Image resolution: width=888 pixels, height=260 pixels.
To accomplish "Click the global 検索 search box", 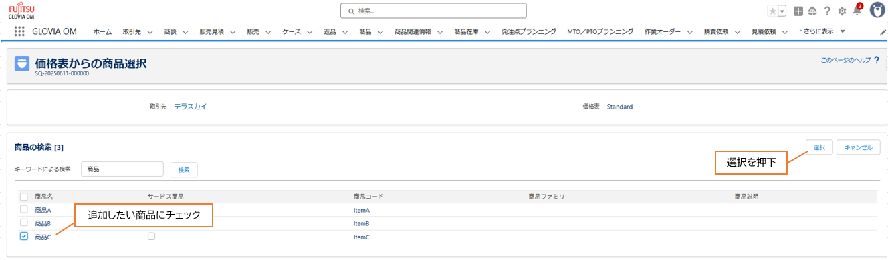I will point(433,11).
